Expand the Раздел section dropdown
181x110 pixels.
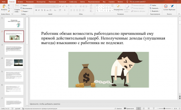[x=25, y=11]
